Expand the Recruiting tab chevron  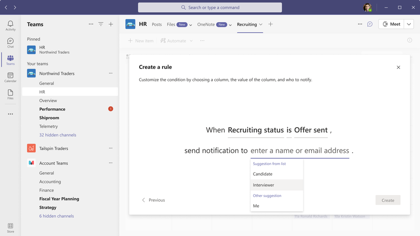(261, 24)
